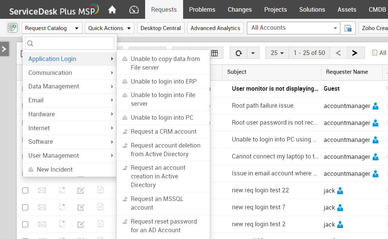388x239 pixels.
Task: Expand the left side panel arrow
Action: (4, 49)
